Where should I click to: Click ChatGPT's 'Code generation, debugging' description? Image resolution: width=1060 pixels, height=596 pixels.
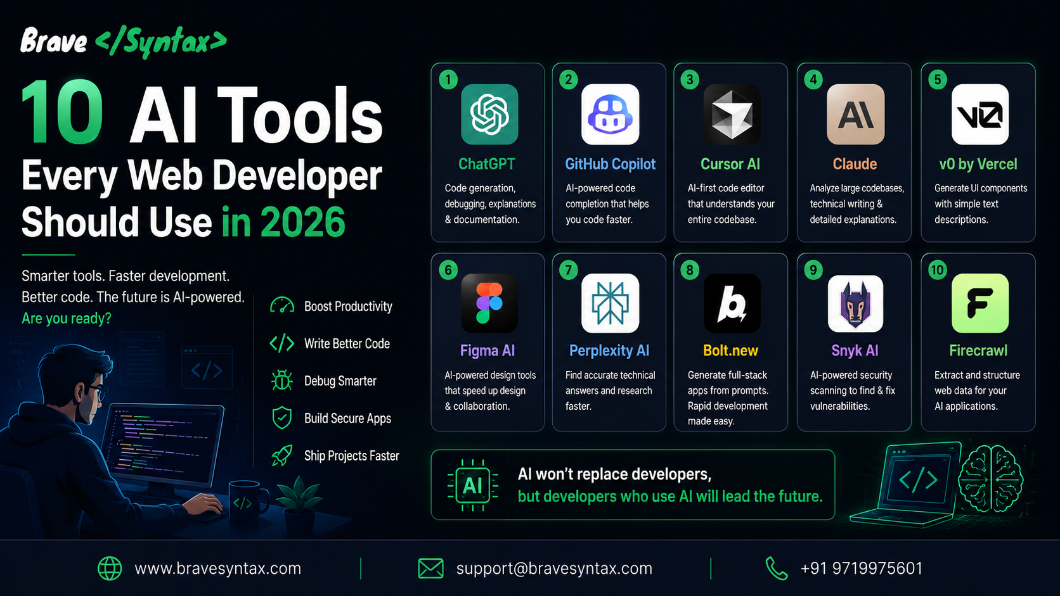tap(490, 203)
